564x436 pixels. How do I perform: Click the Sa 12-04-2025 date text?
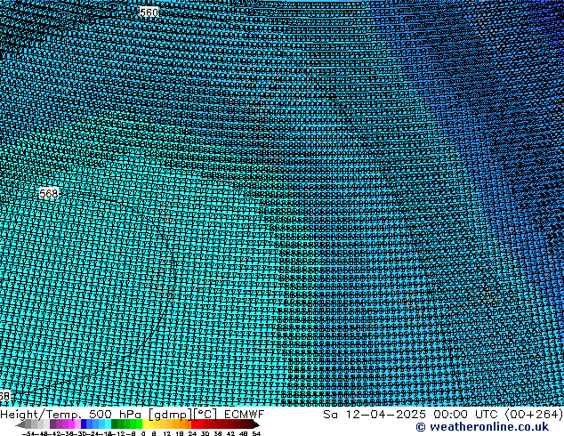pyautogui.click(x=375, y=415)
